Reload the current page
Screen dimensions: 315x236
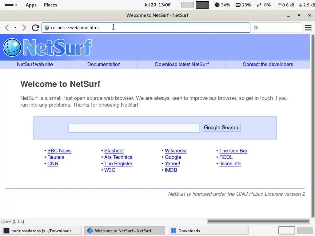click(x=36, y=27)
